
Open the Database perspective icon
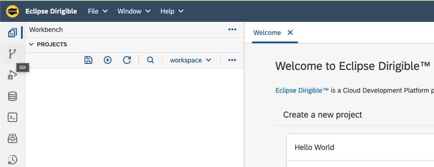12,96
